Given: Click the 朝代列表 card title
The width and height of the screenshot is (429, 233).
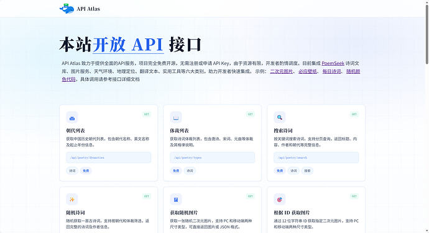Looking at the screenshot, I should 75,130.
